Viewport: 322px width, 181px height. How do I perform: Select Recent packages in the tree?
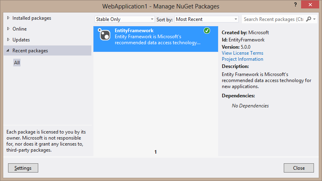(30, 51)
